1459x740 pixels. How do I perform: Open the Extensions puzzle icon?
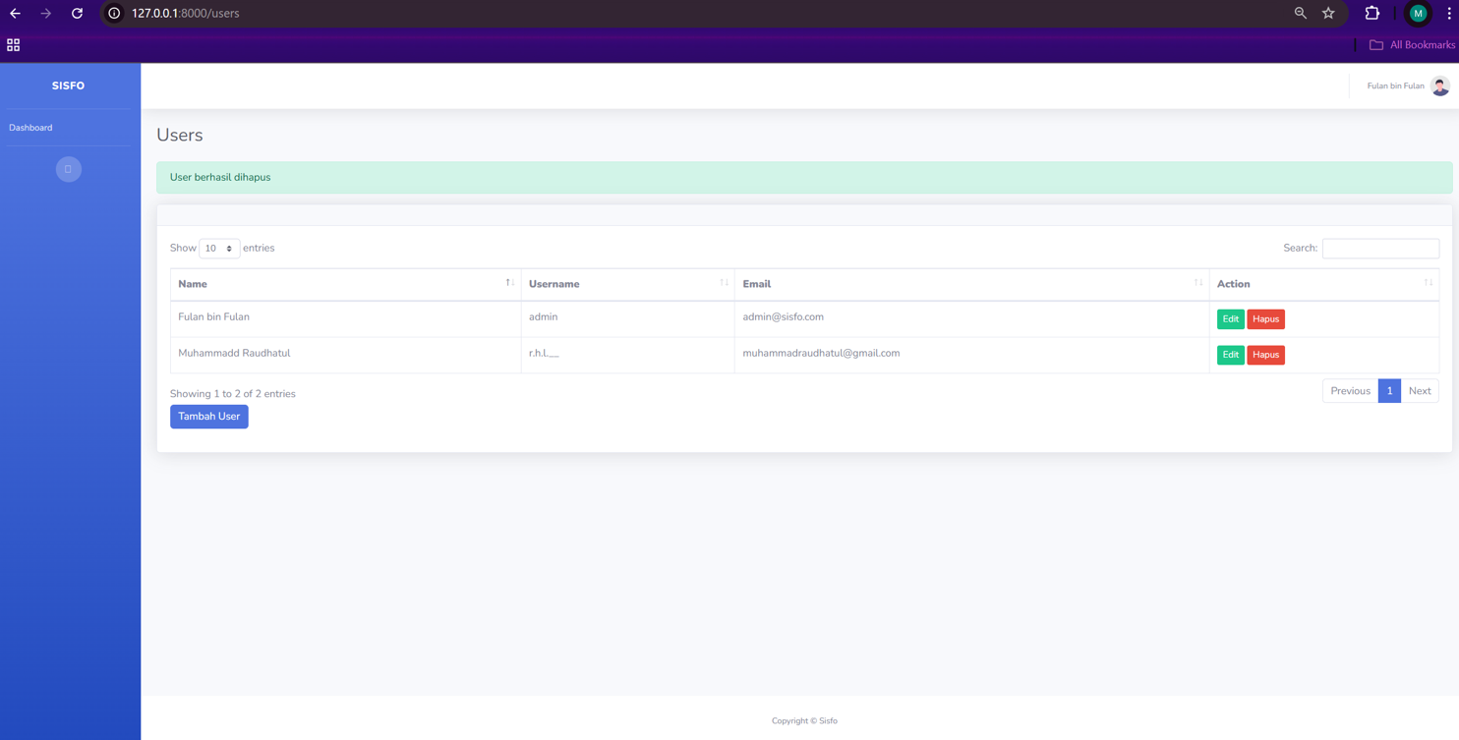point(1371,14)
